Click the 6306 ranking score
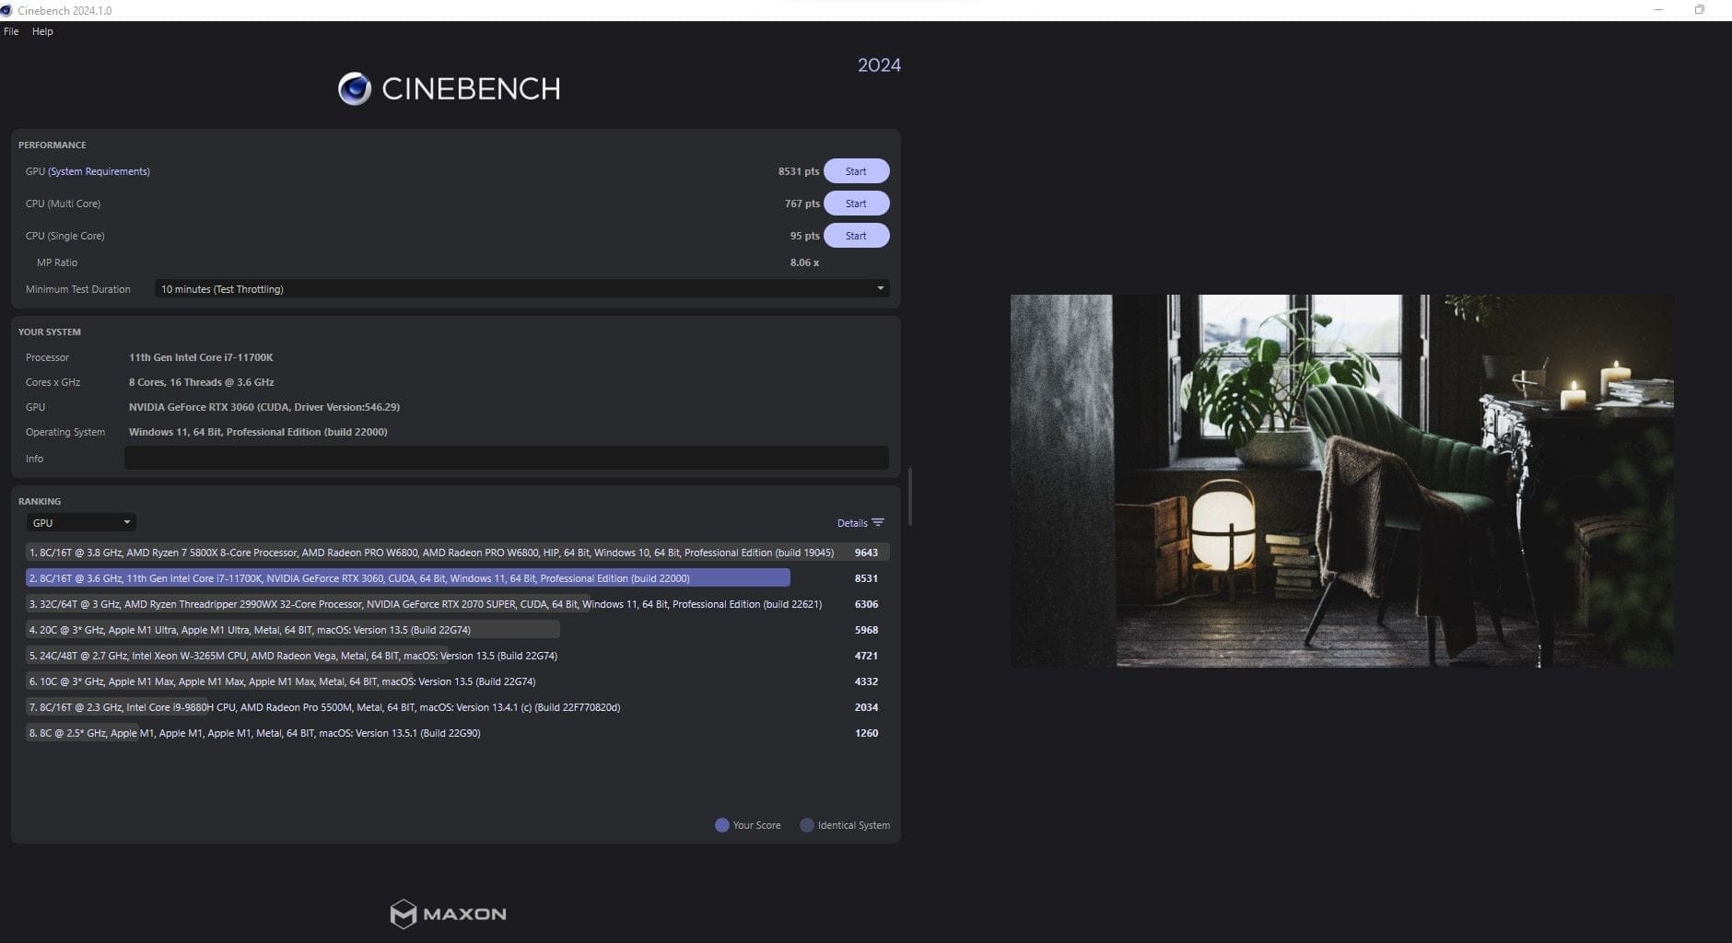The width and height of the screenshot is (1732, 943). pyautogui.click(x=866, y=604)
